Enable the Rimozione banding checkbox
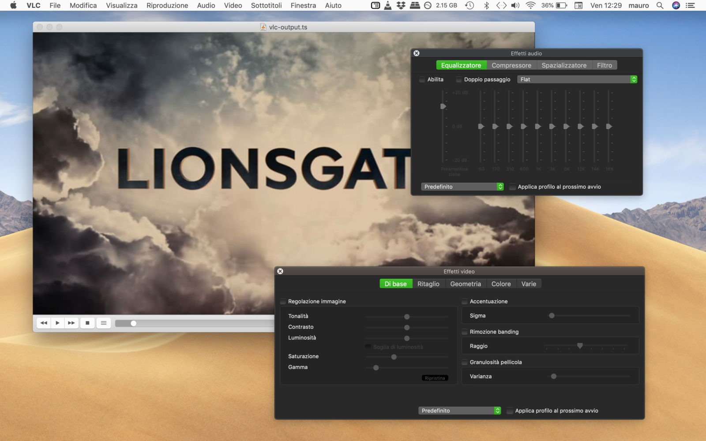Screen dimensions: 706x441 (x=465, y=332)
